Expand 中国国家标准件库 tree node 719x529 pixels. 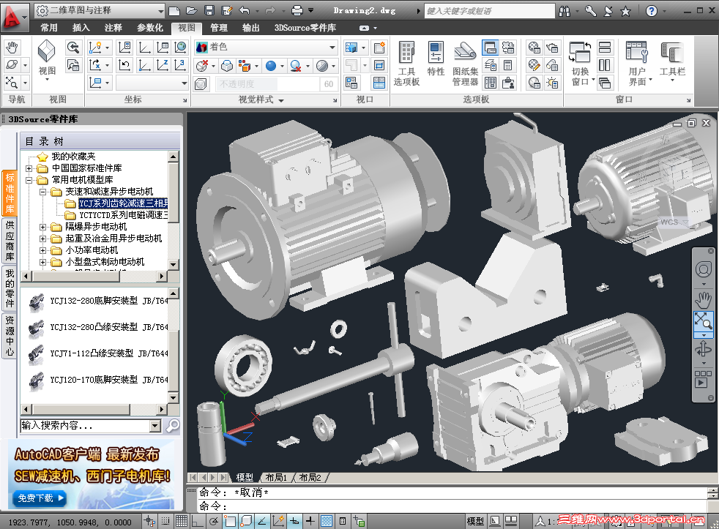click(x=29, y=168)
